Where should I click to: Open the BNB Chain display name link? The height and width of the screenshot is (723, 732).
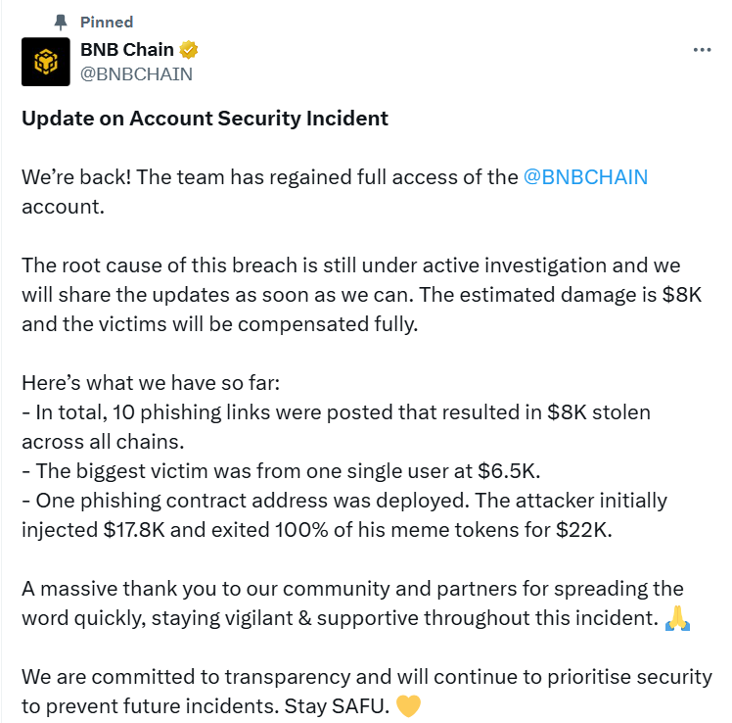click(x=125, y=50)
